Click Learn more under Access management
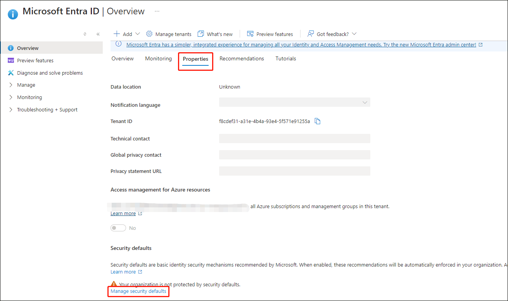Screen dimensions: 508x301 coord(123,214)
